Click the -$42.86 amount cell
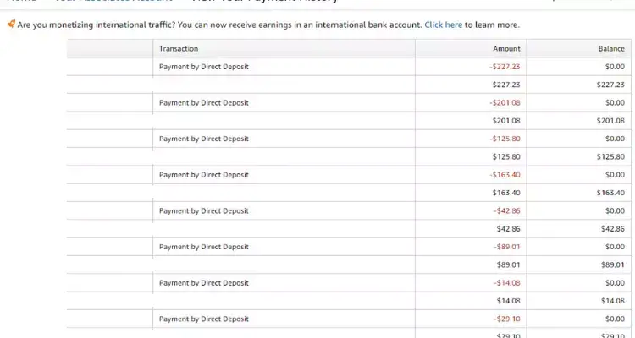Image resolution: width=635 pixels, height=338 pixels. 506,210
